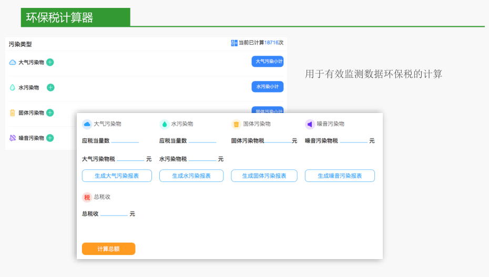Click the red 税 icon beside 总税收
Image resolution: width=489 pixels, height=277 pixels.
87,197
